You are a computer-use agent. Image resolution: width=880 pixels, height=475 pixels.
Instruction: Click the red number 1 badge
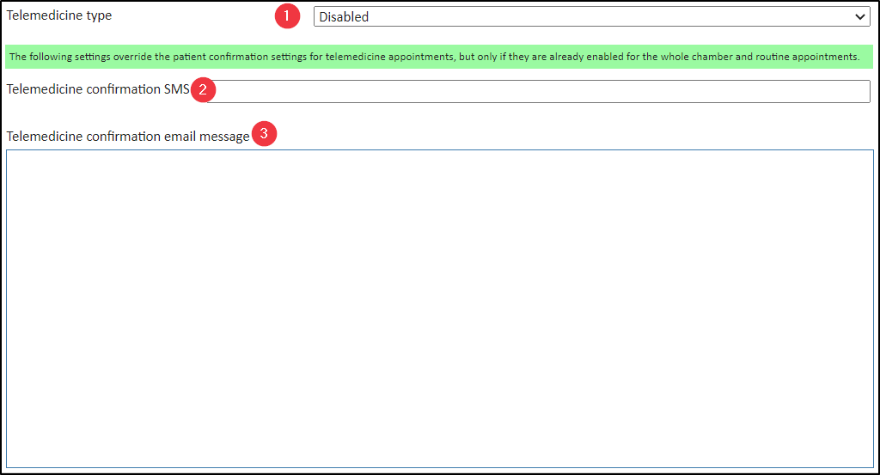[x=287, y=16]
